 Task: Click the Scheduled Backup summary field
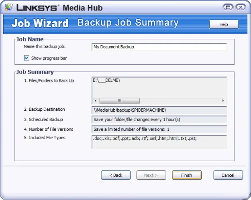click(159, 120)
